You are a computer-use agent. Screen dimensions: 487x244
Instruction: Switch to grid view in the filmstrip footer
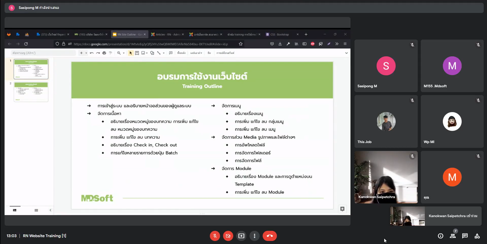[36, 210]
